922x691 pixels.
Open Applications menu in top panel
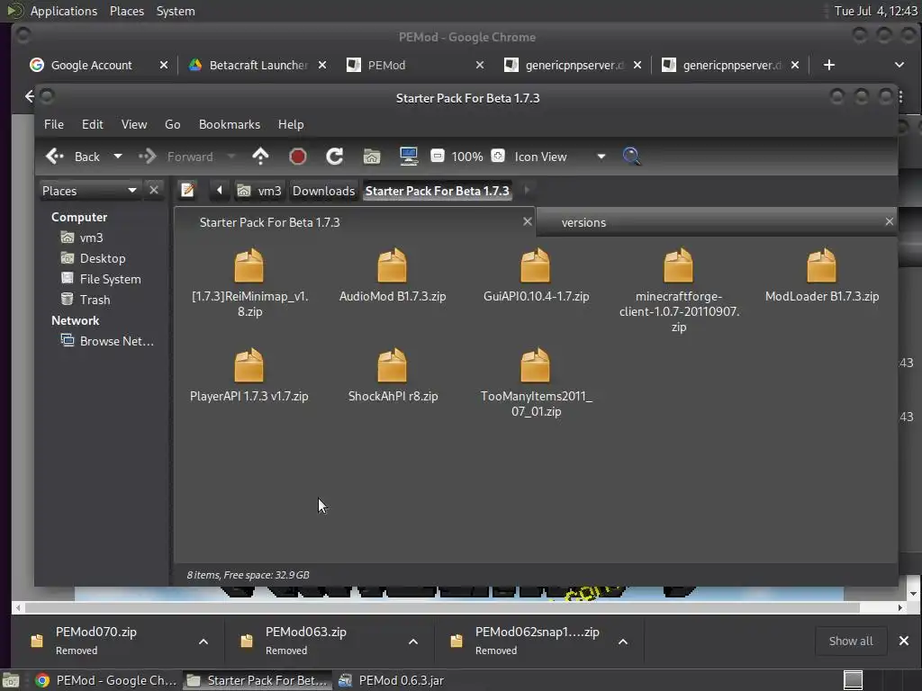(64, 11)
